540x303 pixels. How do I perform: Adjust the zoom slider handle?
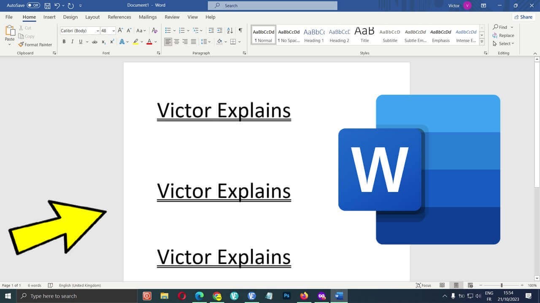502,285
